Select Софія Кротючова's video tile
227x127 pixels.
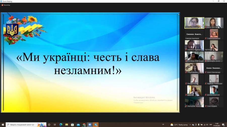214,34
